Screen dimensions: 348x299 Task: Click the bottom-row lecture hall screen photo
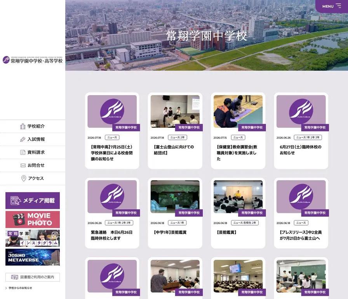(x=238, y=276)
